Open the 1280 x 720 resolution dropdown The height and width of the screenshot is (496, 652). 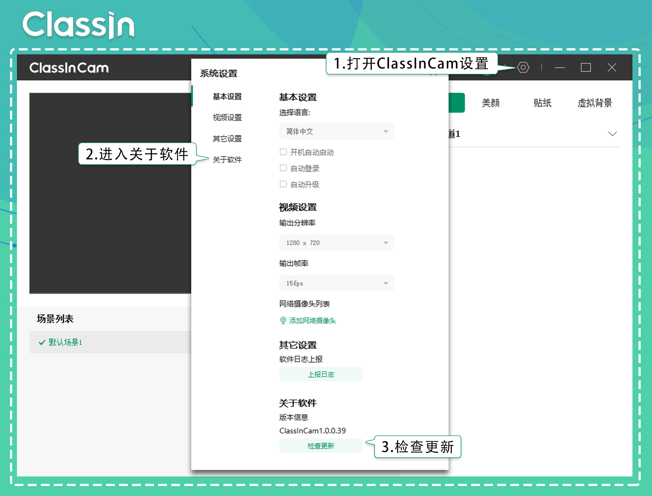pyautogui.click(x=336, y=243)
